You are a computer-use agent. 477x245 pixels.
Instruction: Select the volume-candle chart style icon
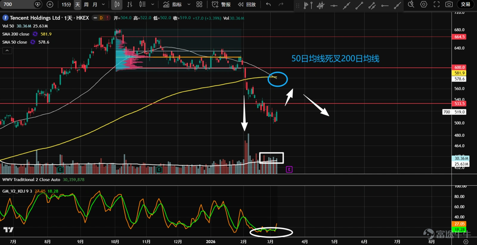[143, 4]
